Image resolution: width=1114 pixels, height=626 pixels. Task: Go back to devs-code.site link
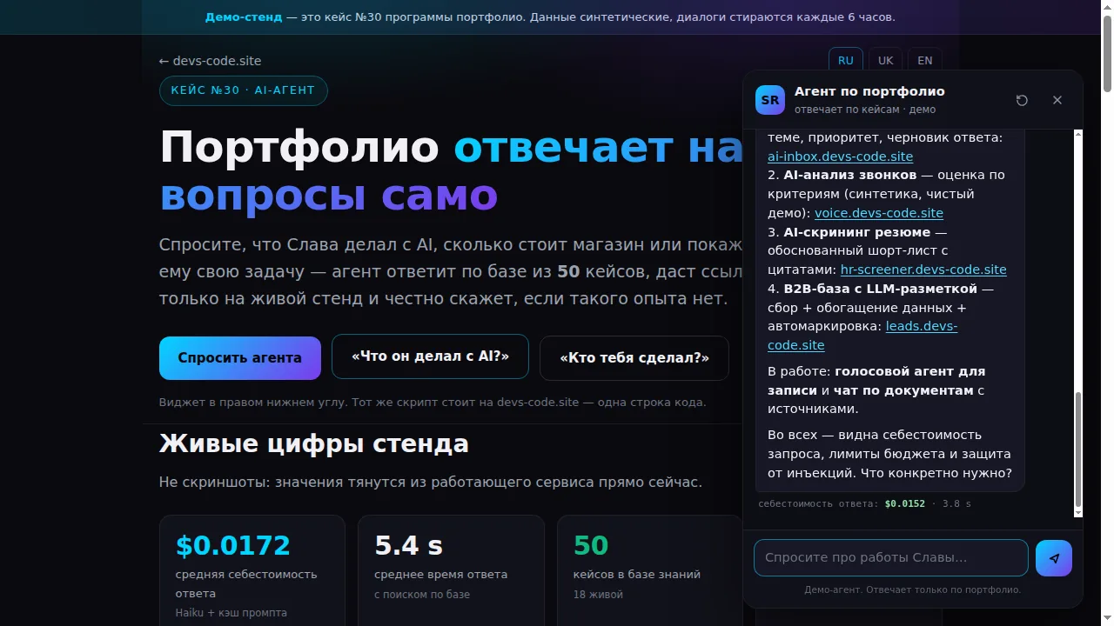[210, 61]
